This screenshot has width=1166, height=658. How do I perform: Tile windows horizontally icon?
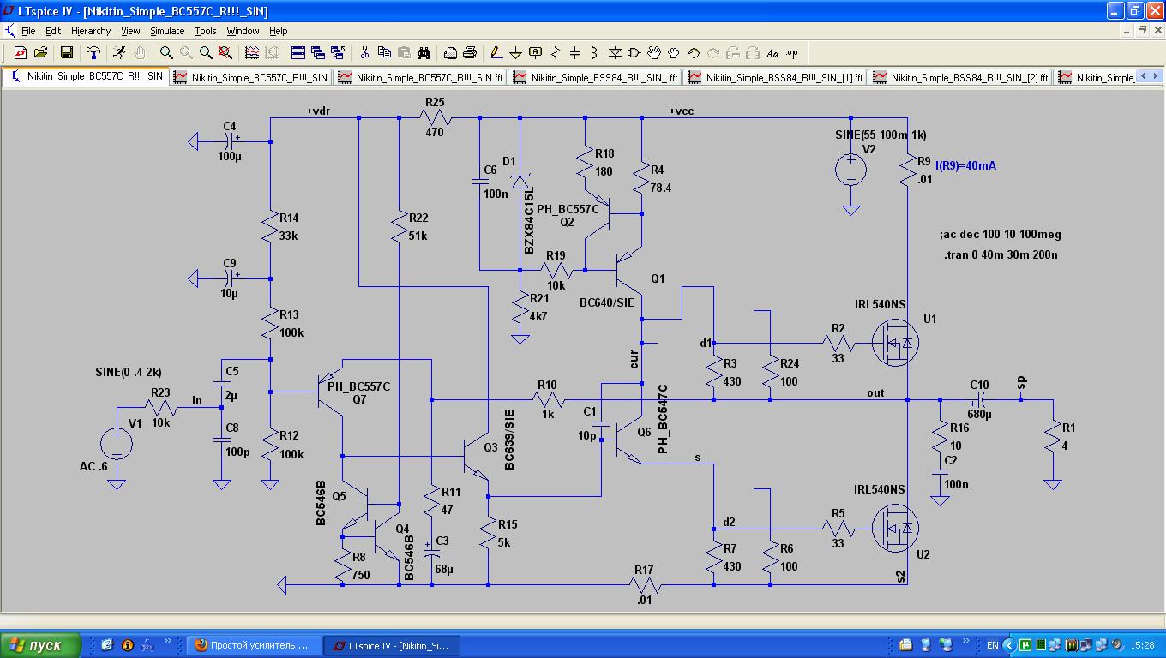(298, 53)
